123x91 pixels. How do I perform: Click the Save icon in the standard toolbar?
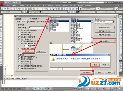tap(8, 9)
